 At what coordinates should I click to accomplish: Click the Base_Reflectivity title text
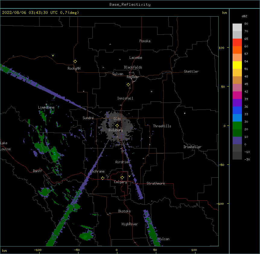pos(130,5)
